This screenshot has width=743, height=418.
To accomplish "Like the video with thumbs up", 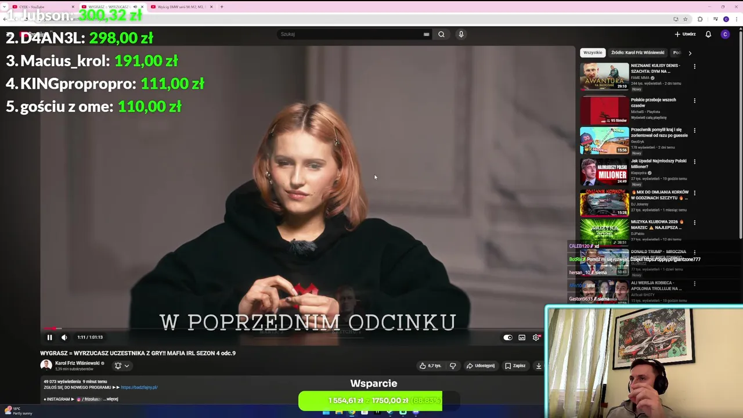I will pyautogui.click(x=422, y=366).
